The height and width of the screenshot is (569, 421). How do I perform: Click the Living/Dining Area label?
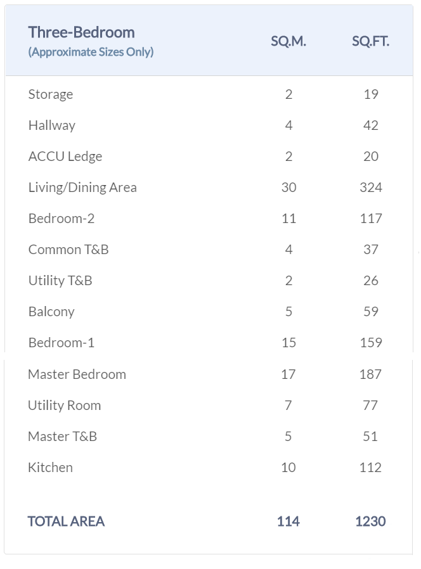[x=82, y=188]
